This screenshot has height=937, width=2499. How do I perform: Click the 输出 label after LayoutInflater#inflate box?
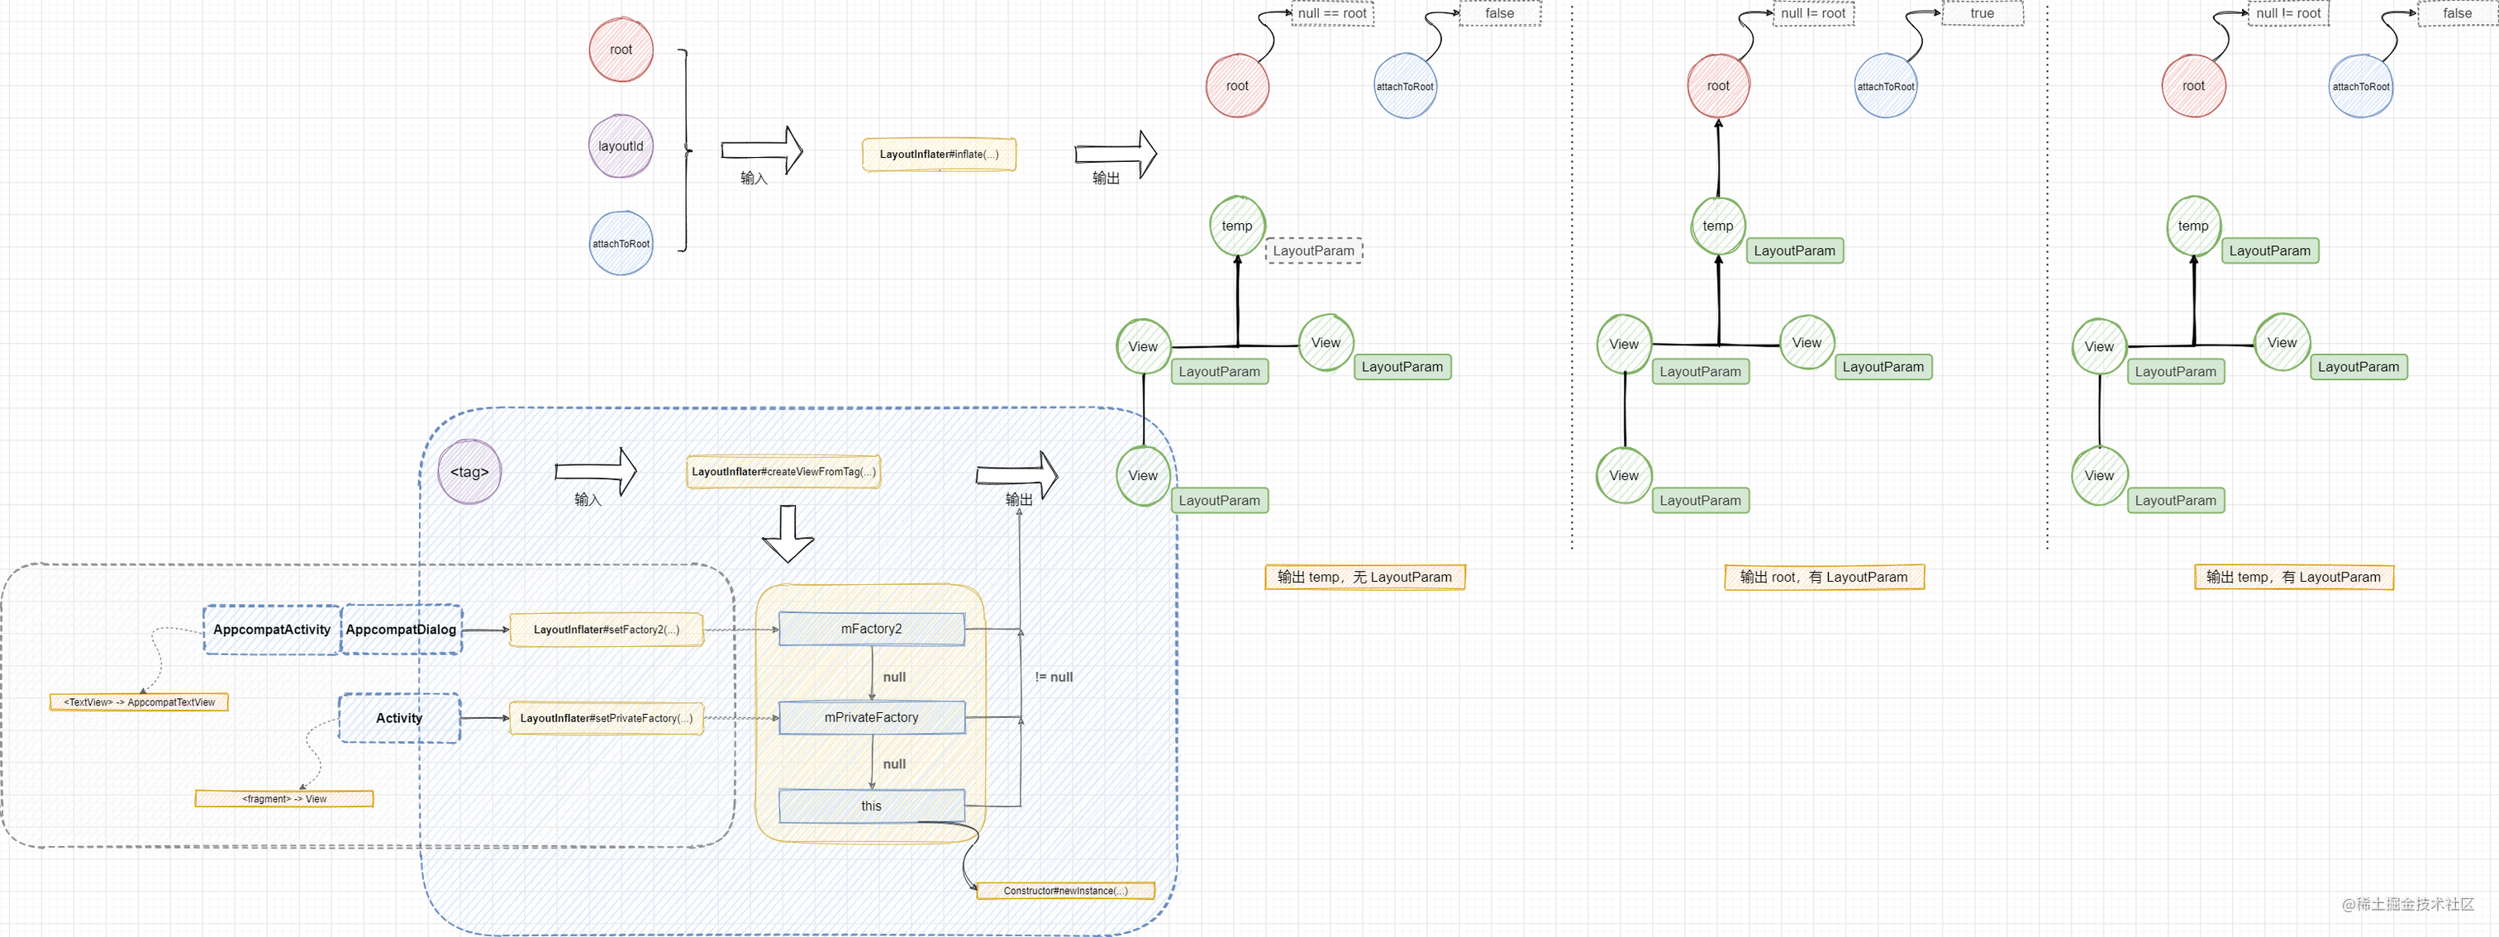pyautogui.click(x=1106, y=178)
